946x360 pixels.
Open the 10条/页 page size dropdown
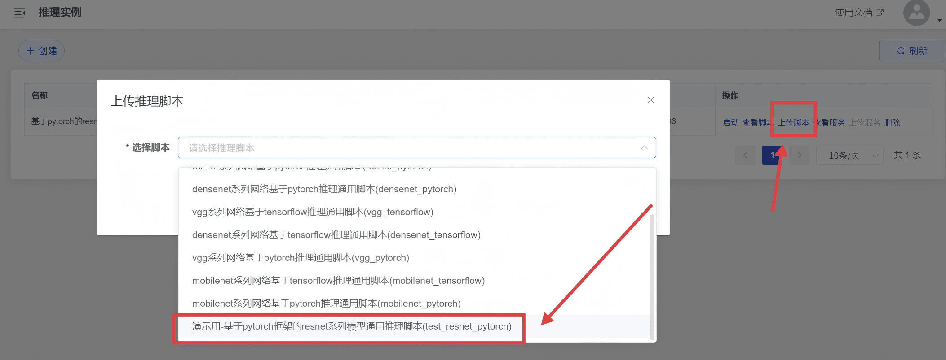(849, 155)
